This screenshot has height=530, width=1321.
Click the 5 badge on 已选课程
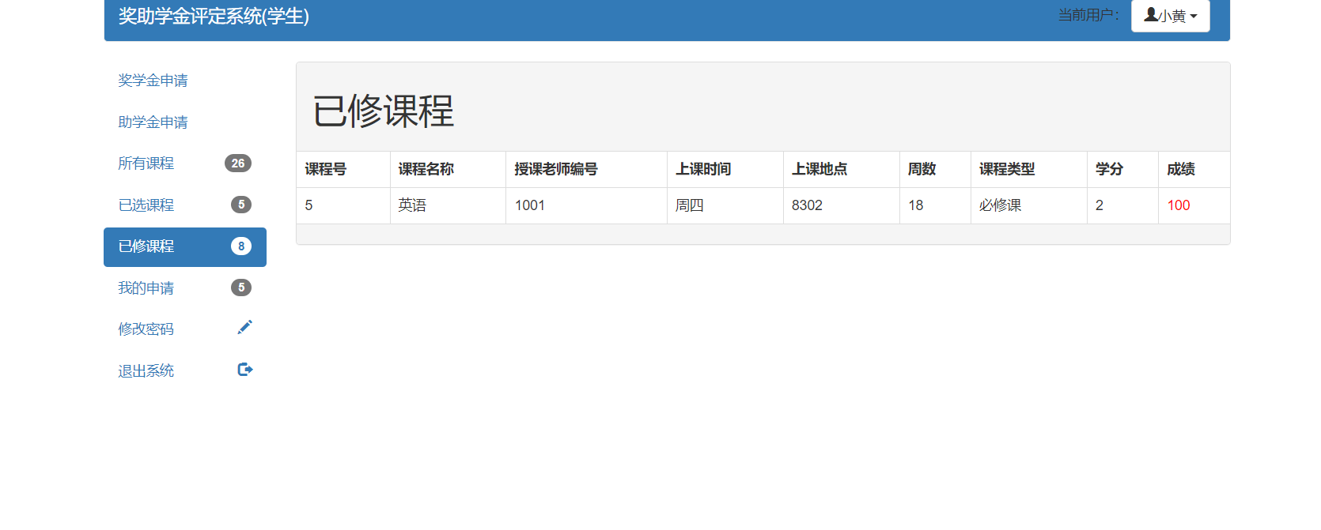coord(241,205)
